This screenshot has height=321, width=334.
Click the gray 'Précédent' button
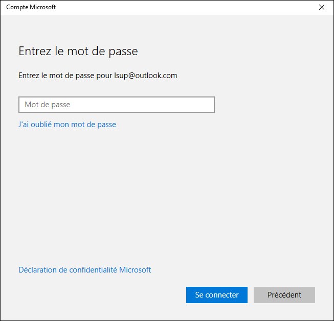tap(284, 295)
